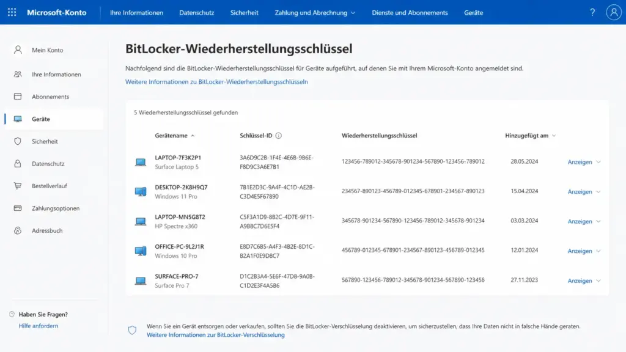This screenshot has width=626, height=352.
Task: Select recovery key starting 234567-890123
Action: point(413,191)
